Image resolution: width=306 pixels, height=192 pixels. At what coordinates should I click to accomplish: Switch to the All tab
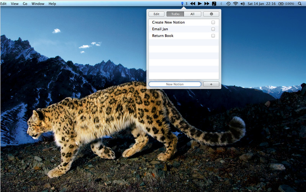(x=192, y=14)
